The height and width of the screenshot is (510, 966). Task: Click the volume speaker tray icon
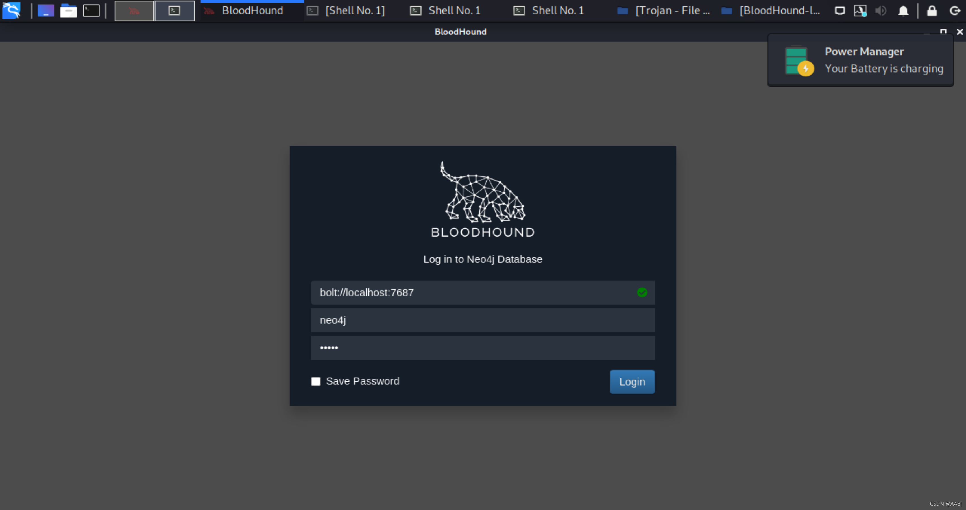(881, 10)
